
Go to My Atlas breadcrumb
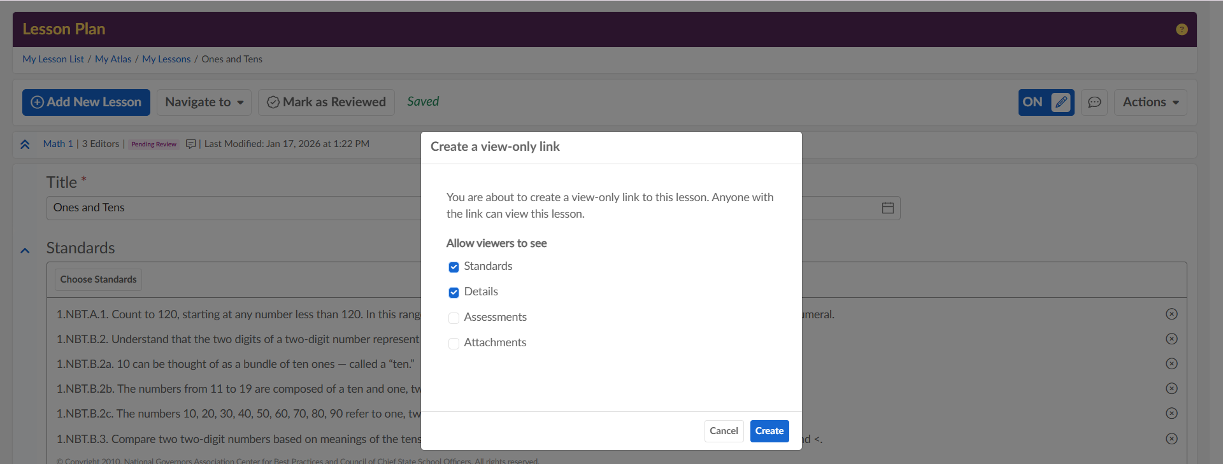pyautogui.click(x=113, y=59)
